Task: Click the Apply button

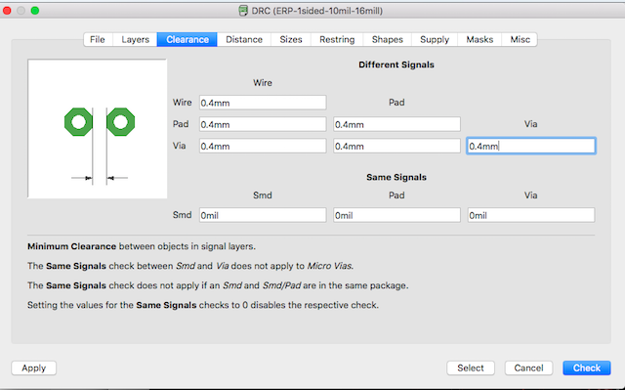Action: 34,368
